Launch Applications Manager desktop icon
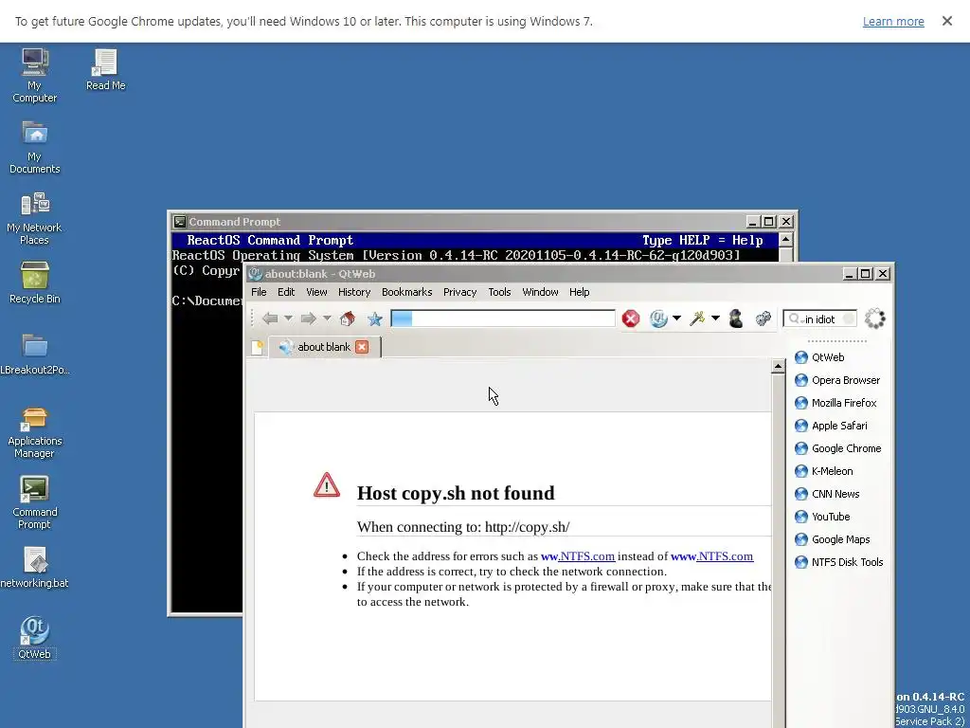 pyautogui.click(x=35, y=432)
